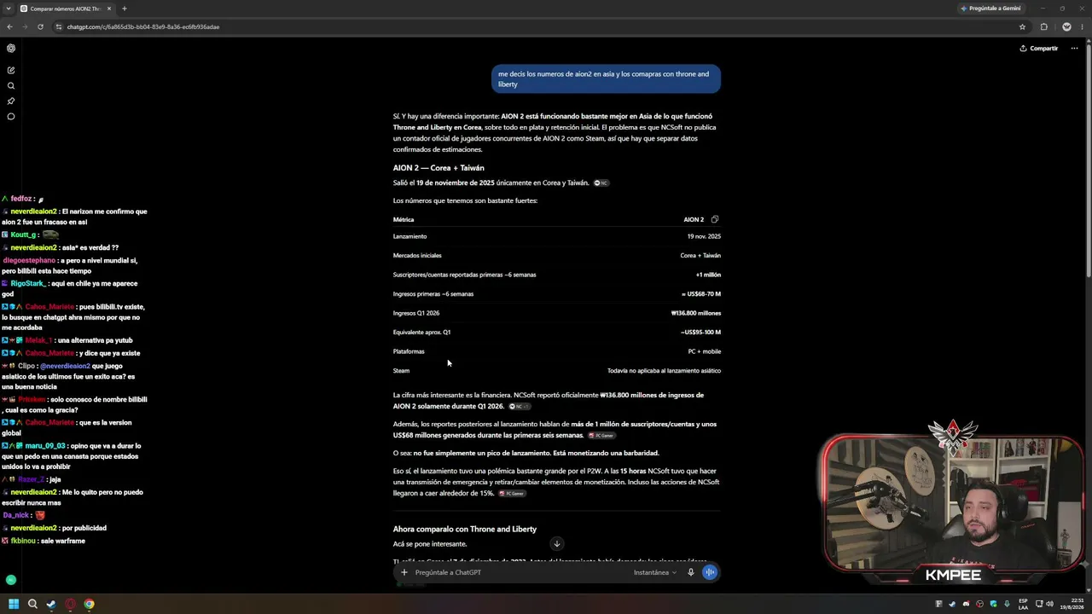Click the chat bubble icon in ChatGPT sidebar
This screenshot has height=614, width=1092.
click(11, 116)
